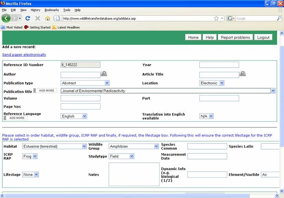
Task: Click the Article Title input field
Action: (x=219, y=75)
